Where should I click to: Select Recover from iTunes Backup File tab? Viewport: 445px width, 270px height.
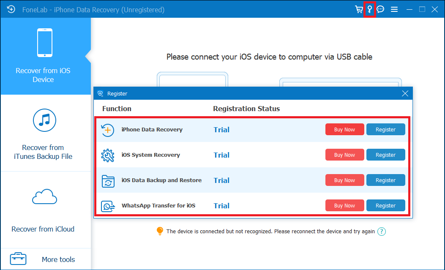pos(46,133)
